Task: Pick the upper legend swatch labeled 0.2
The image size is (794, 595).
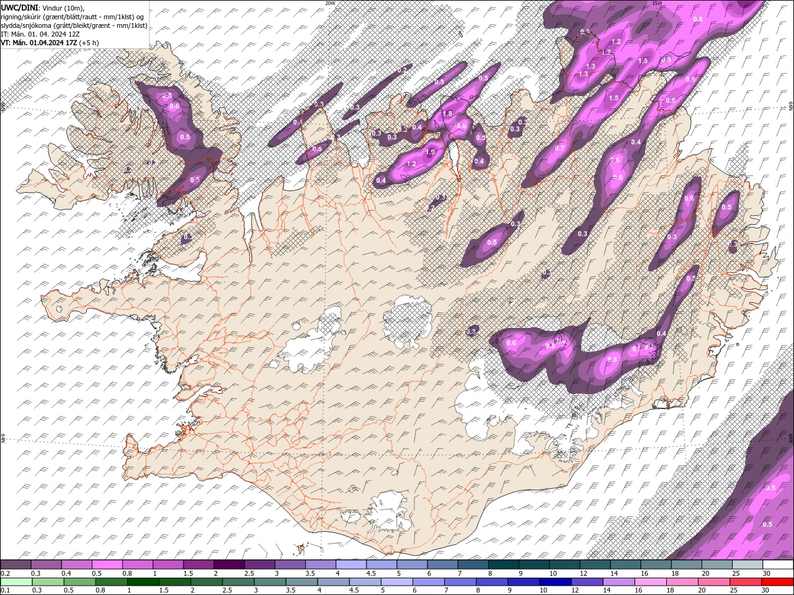Action: coord(16,564)
